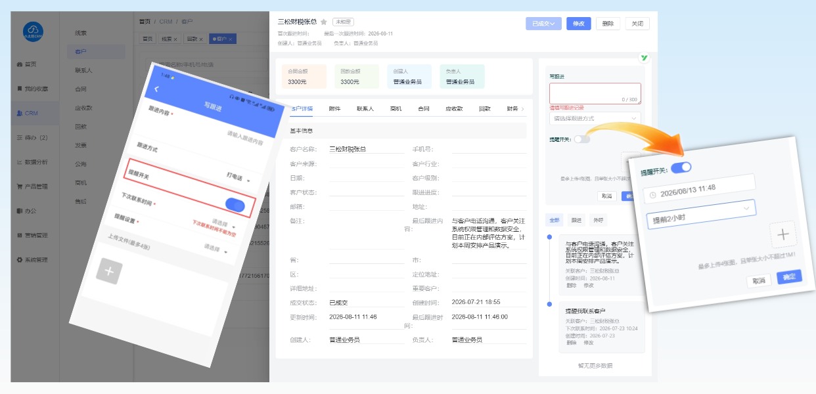Open the 已成交 status dropdown
The image size is (816, 394).
543,24
